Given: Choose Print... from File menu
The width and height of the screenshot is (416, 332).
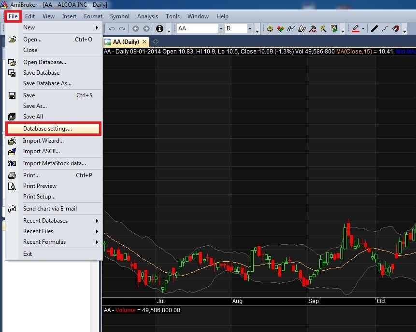Looking at the screenshot, I should tap(54, 175).
